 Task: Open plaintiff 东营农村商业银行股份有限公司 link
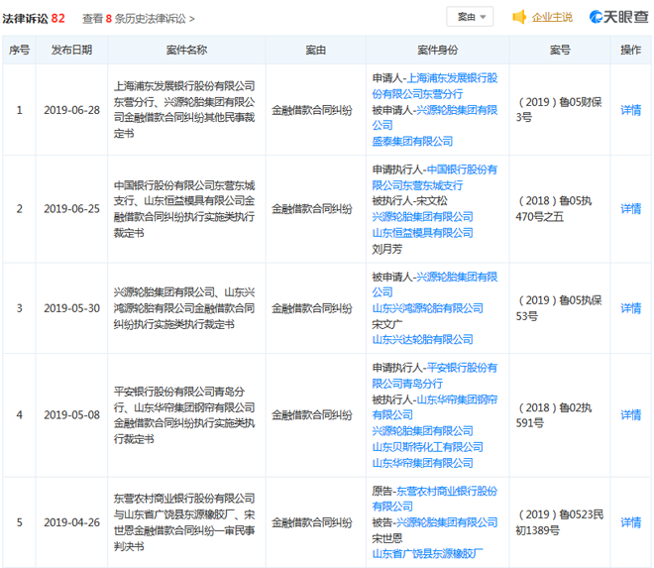435,499
